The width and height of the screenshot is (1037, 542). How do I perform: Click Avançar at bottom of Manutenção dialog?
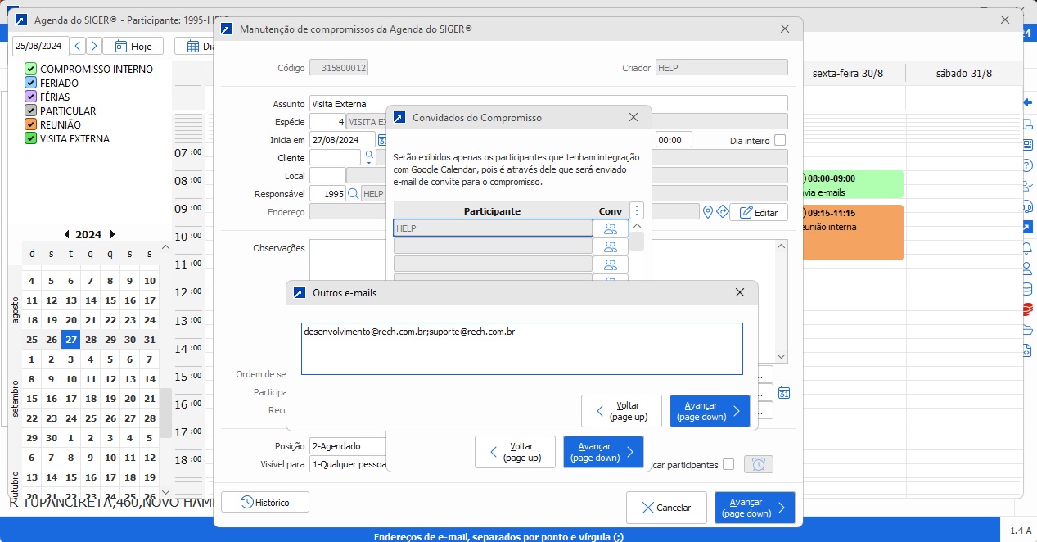point(755,508)
